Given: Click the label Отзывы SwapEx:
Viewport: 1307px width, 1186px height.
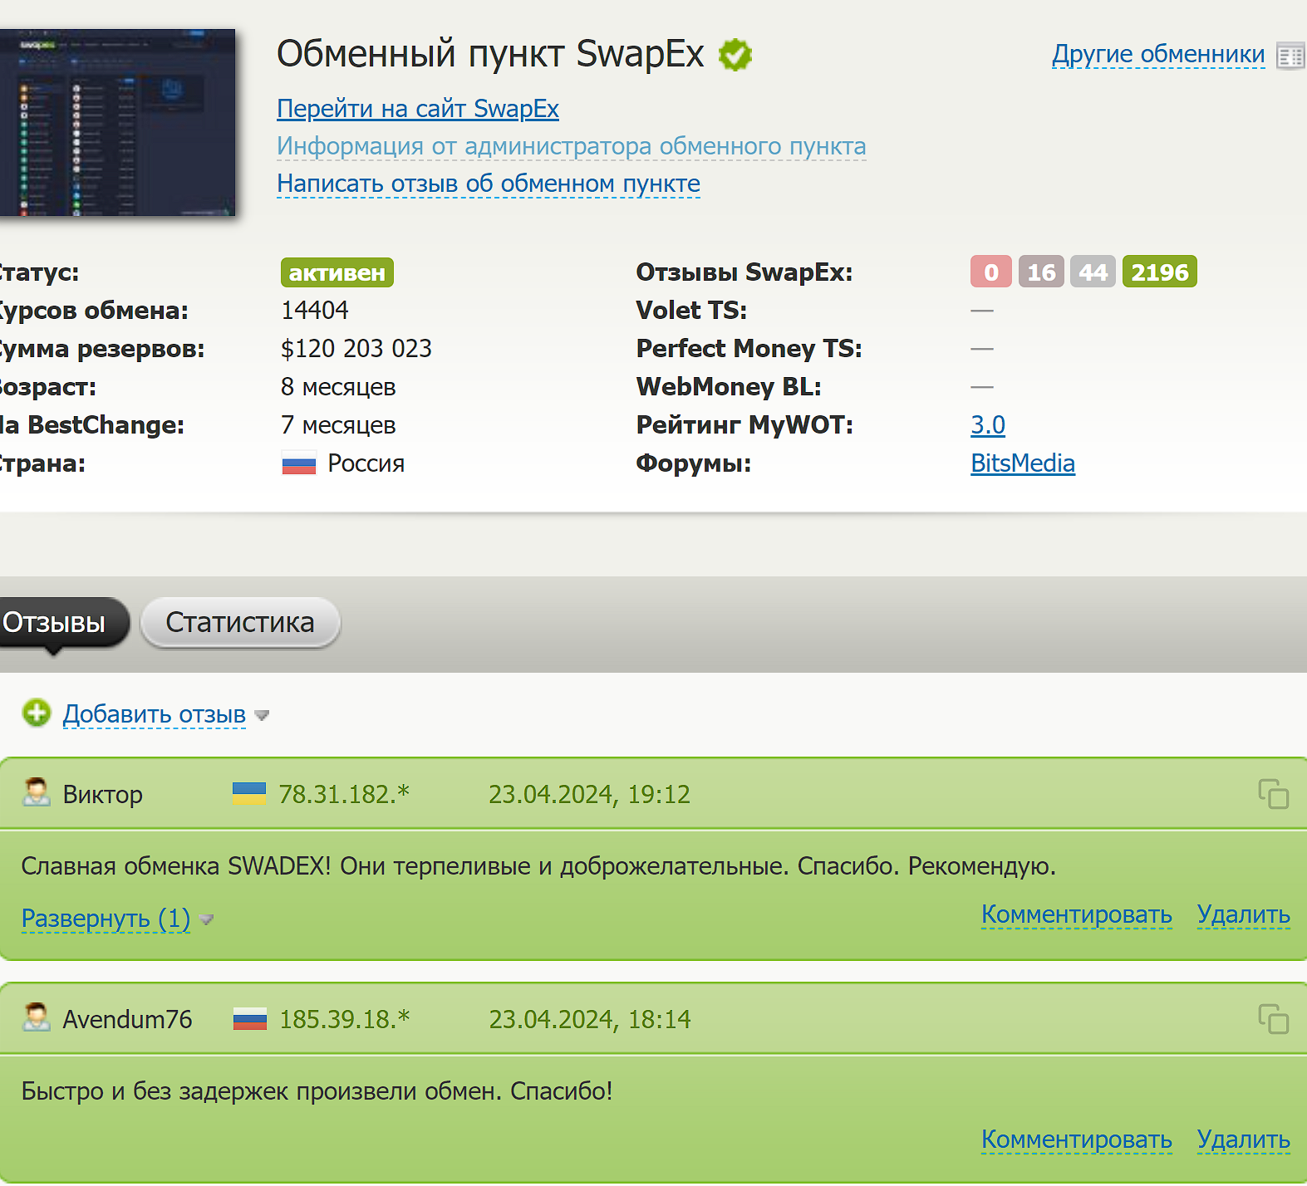Looking at the screenshot, I should click(744, 272).
